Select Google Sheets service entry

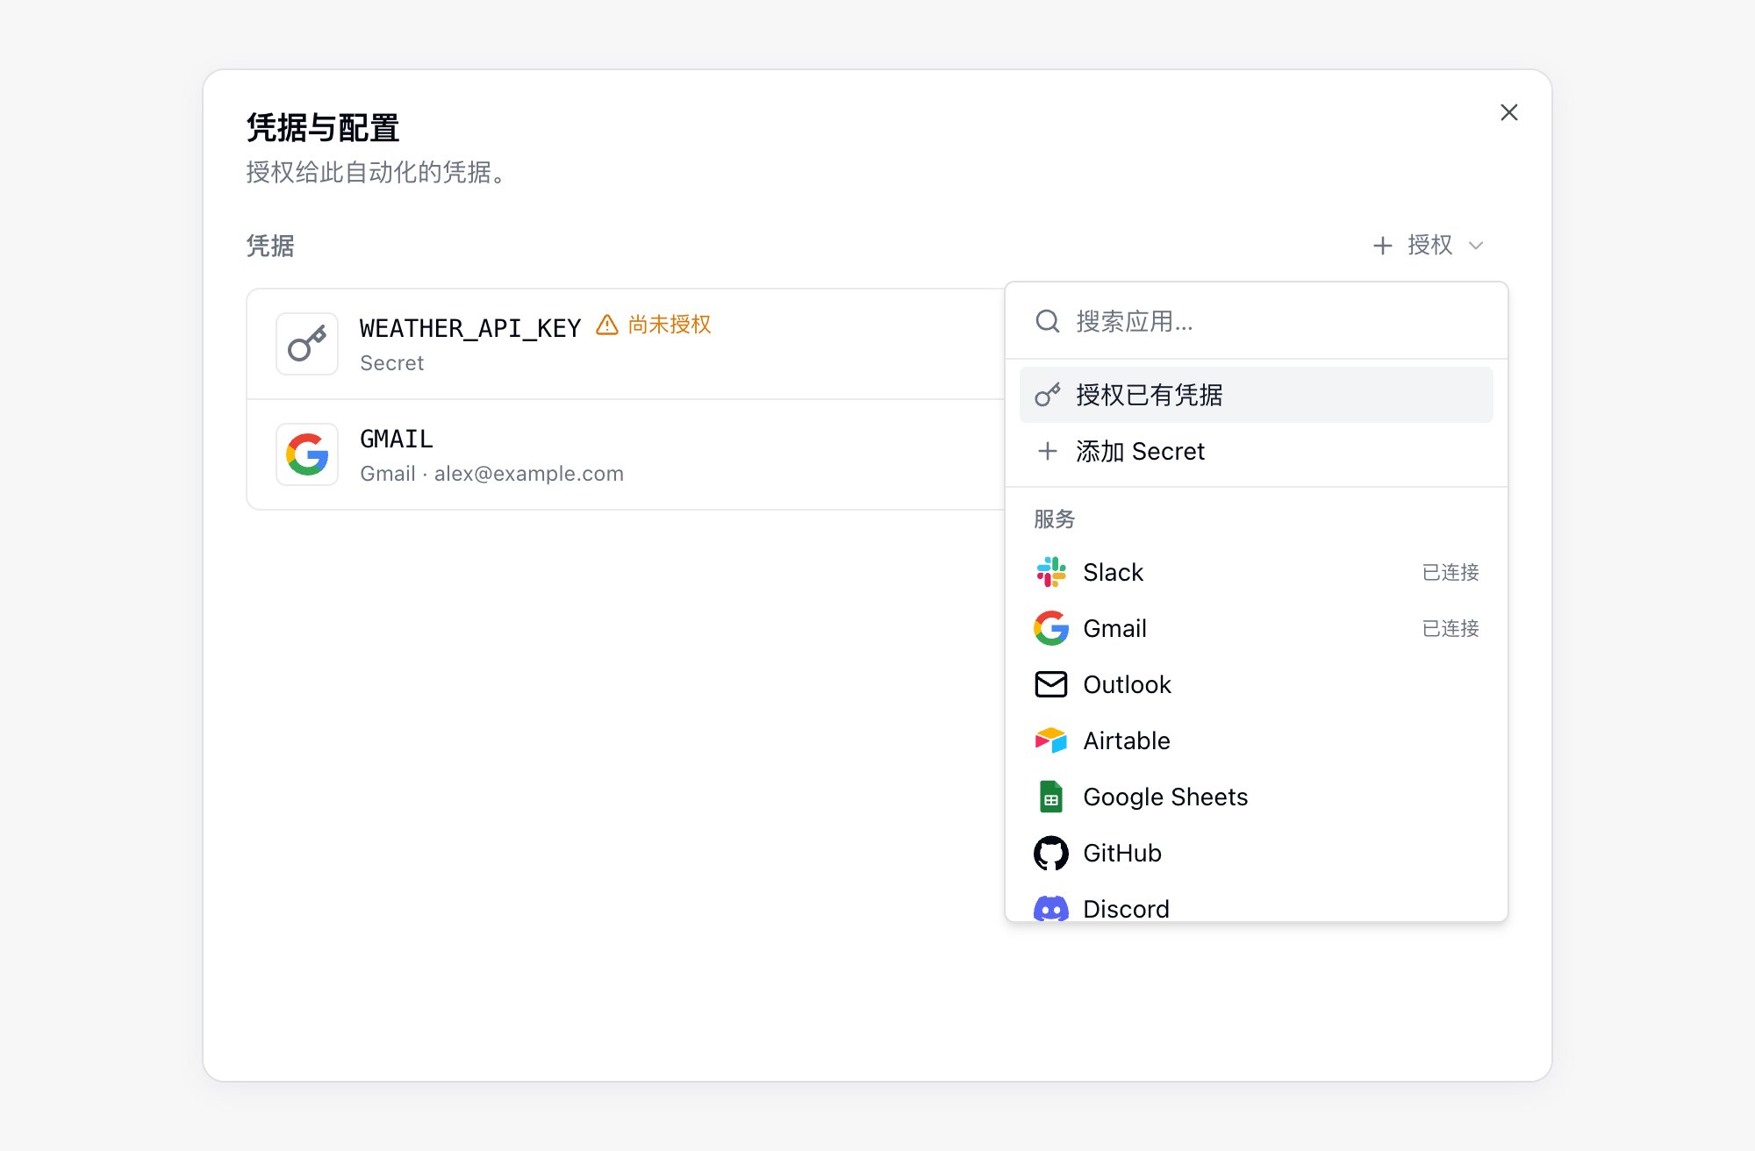click(x=1257, y=797)
